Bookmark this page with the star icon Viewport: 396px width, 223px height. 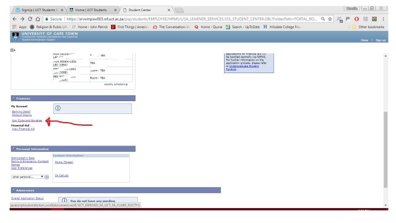[x=330, y=19]
